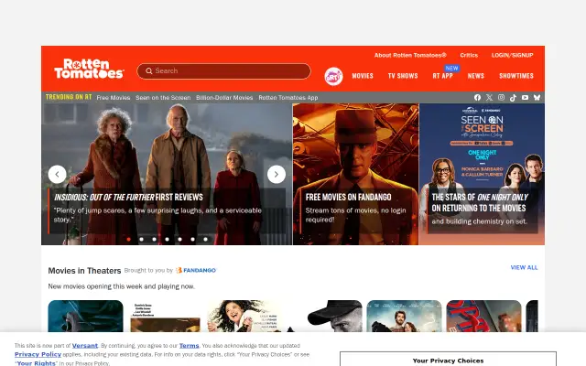Viewport: 586px width, 366px height.
Task: Open the TikTok social icon
Action: tap(513, 98)
